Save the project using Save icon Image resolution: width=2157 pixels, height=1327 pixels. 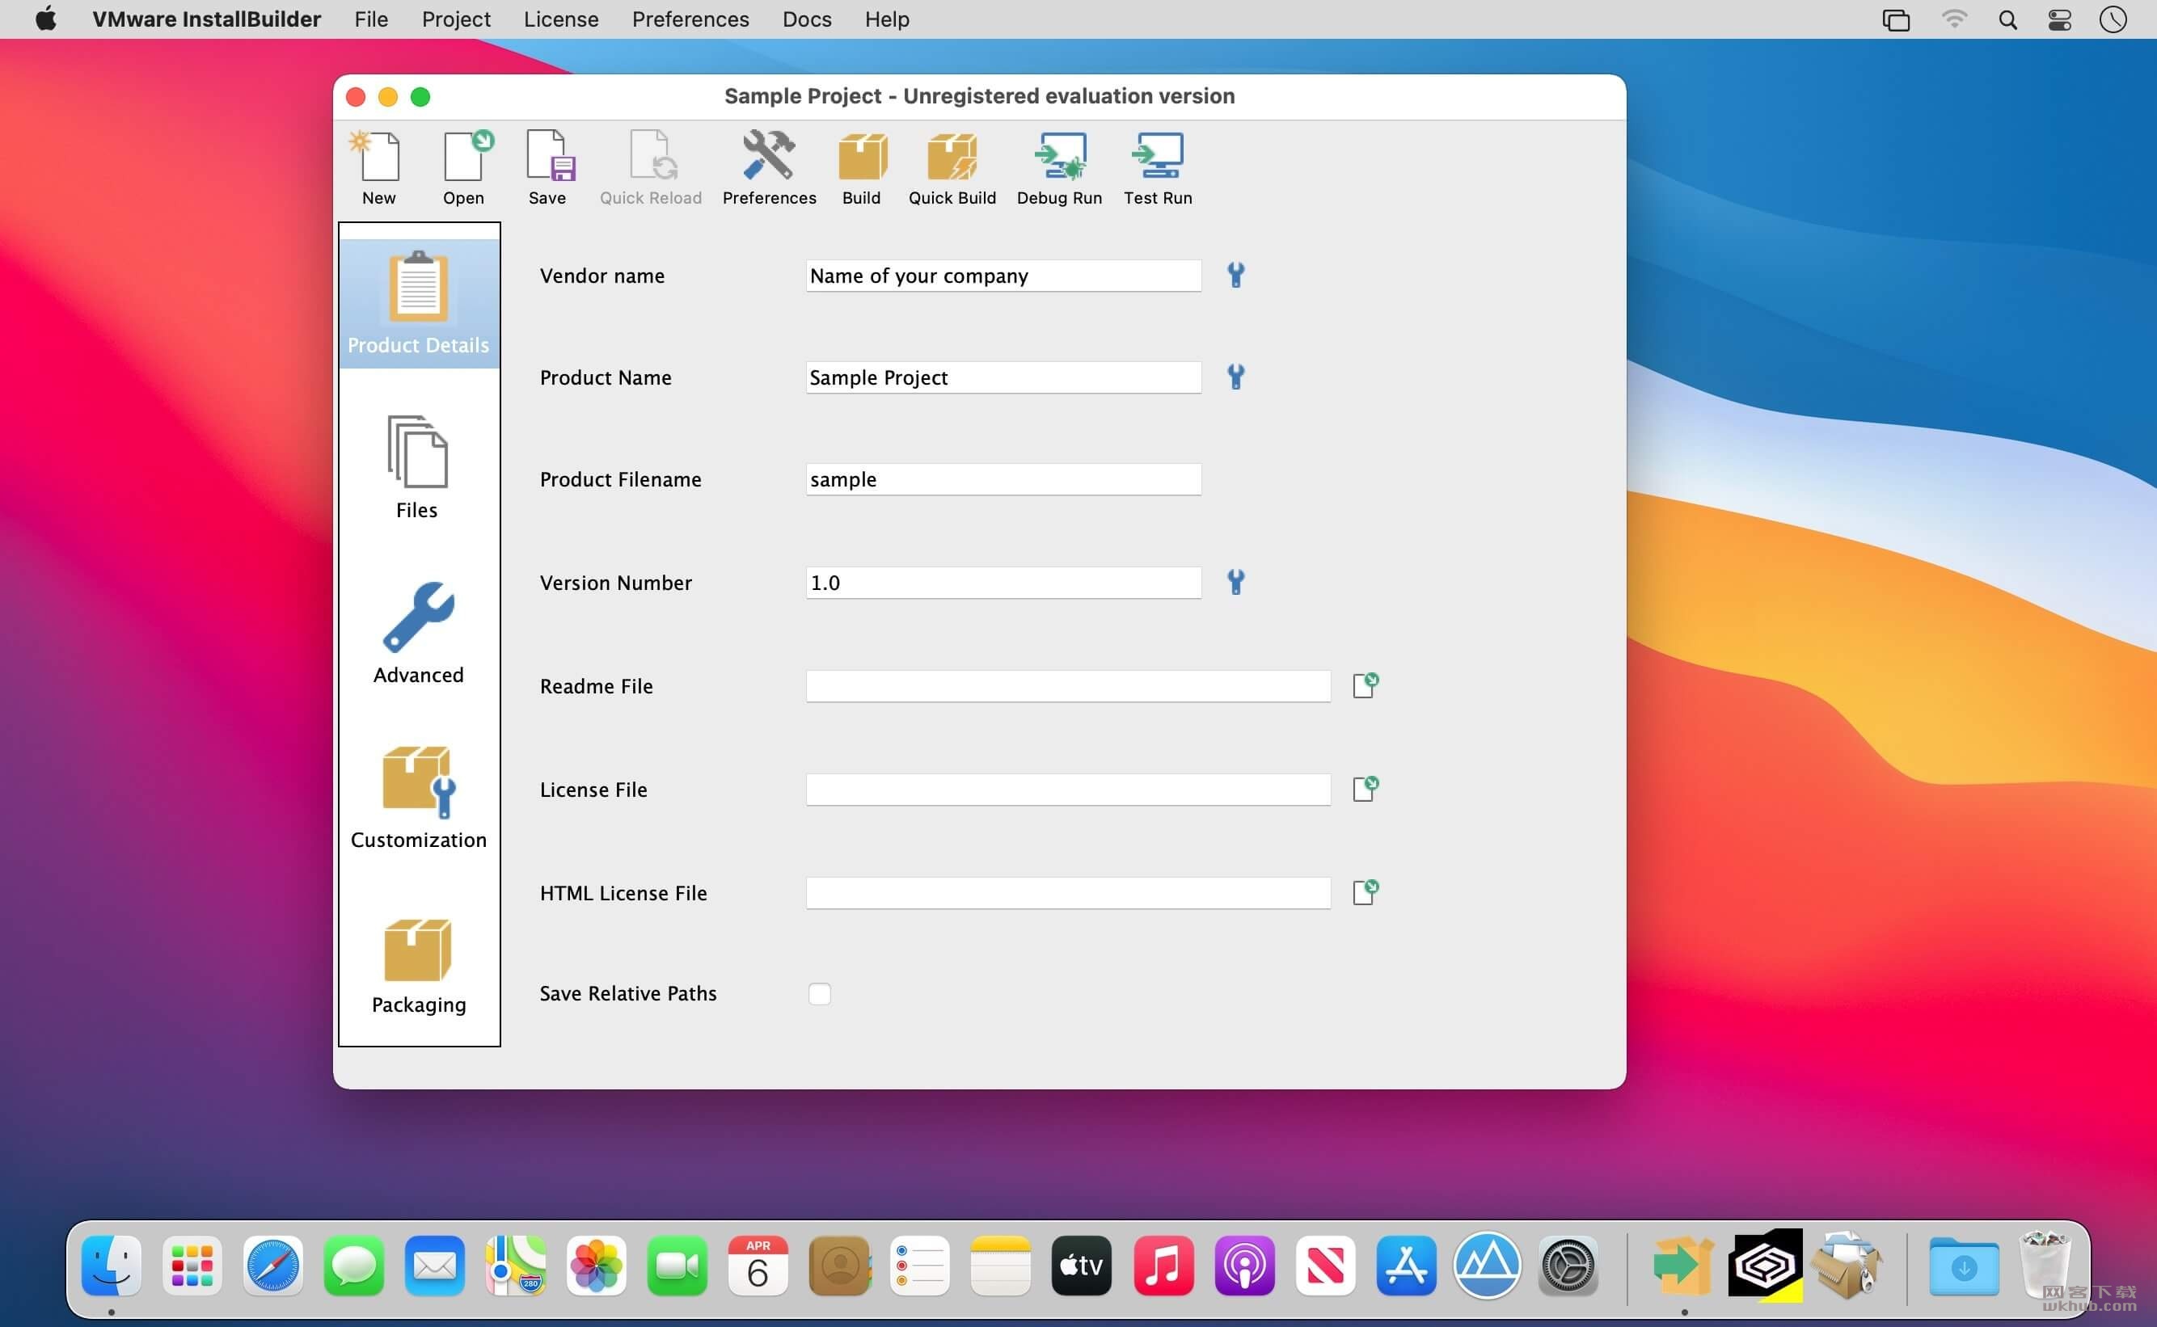click(x=547, y=167)
